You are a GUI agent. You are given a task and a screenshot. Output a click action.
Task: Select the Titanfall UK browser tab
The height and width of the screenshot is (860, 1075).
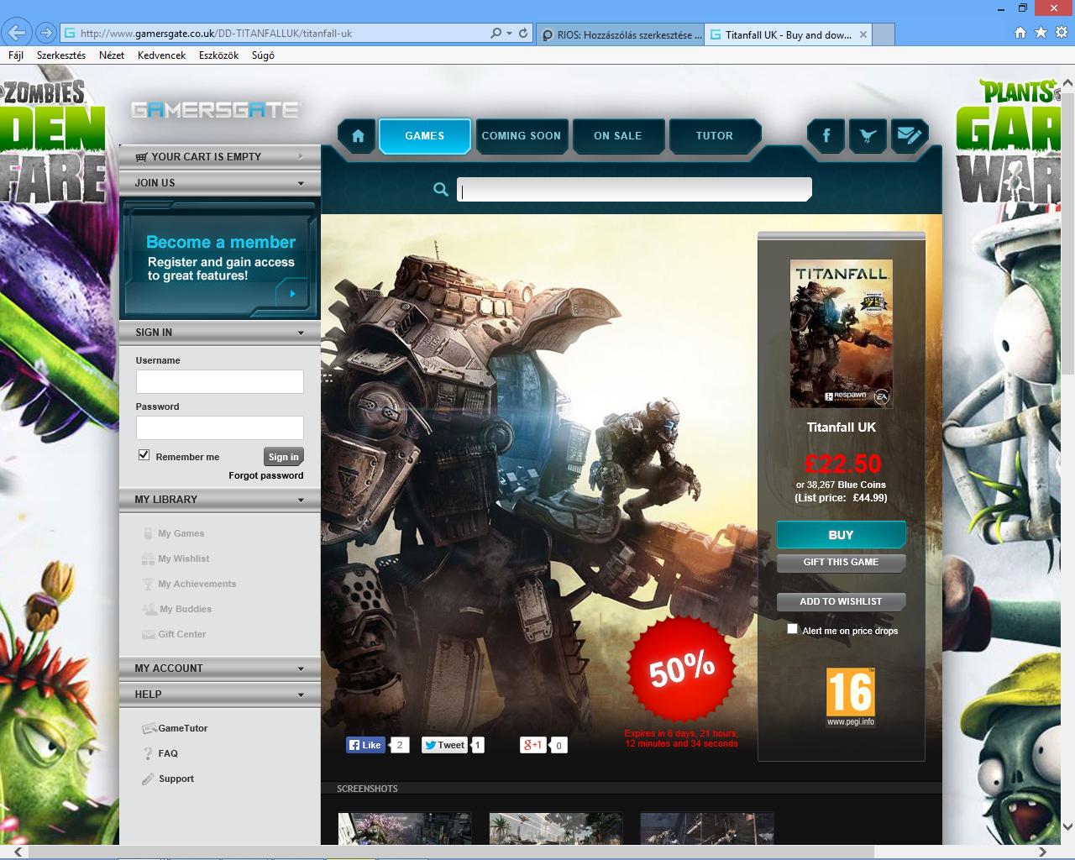(789, 34)
